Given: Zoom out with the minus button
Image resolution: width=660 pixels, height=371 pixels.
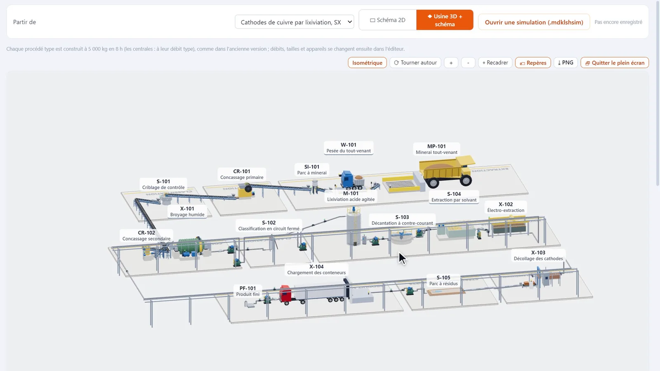Looking at the screenshot, I should pos(468,63).
